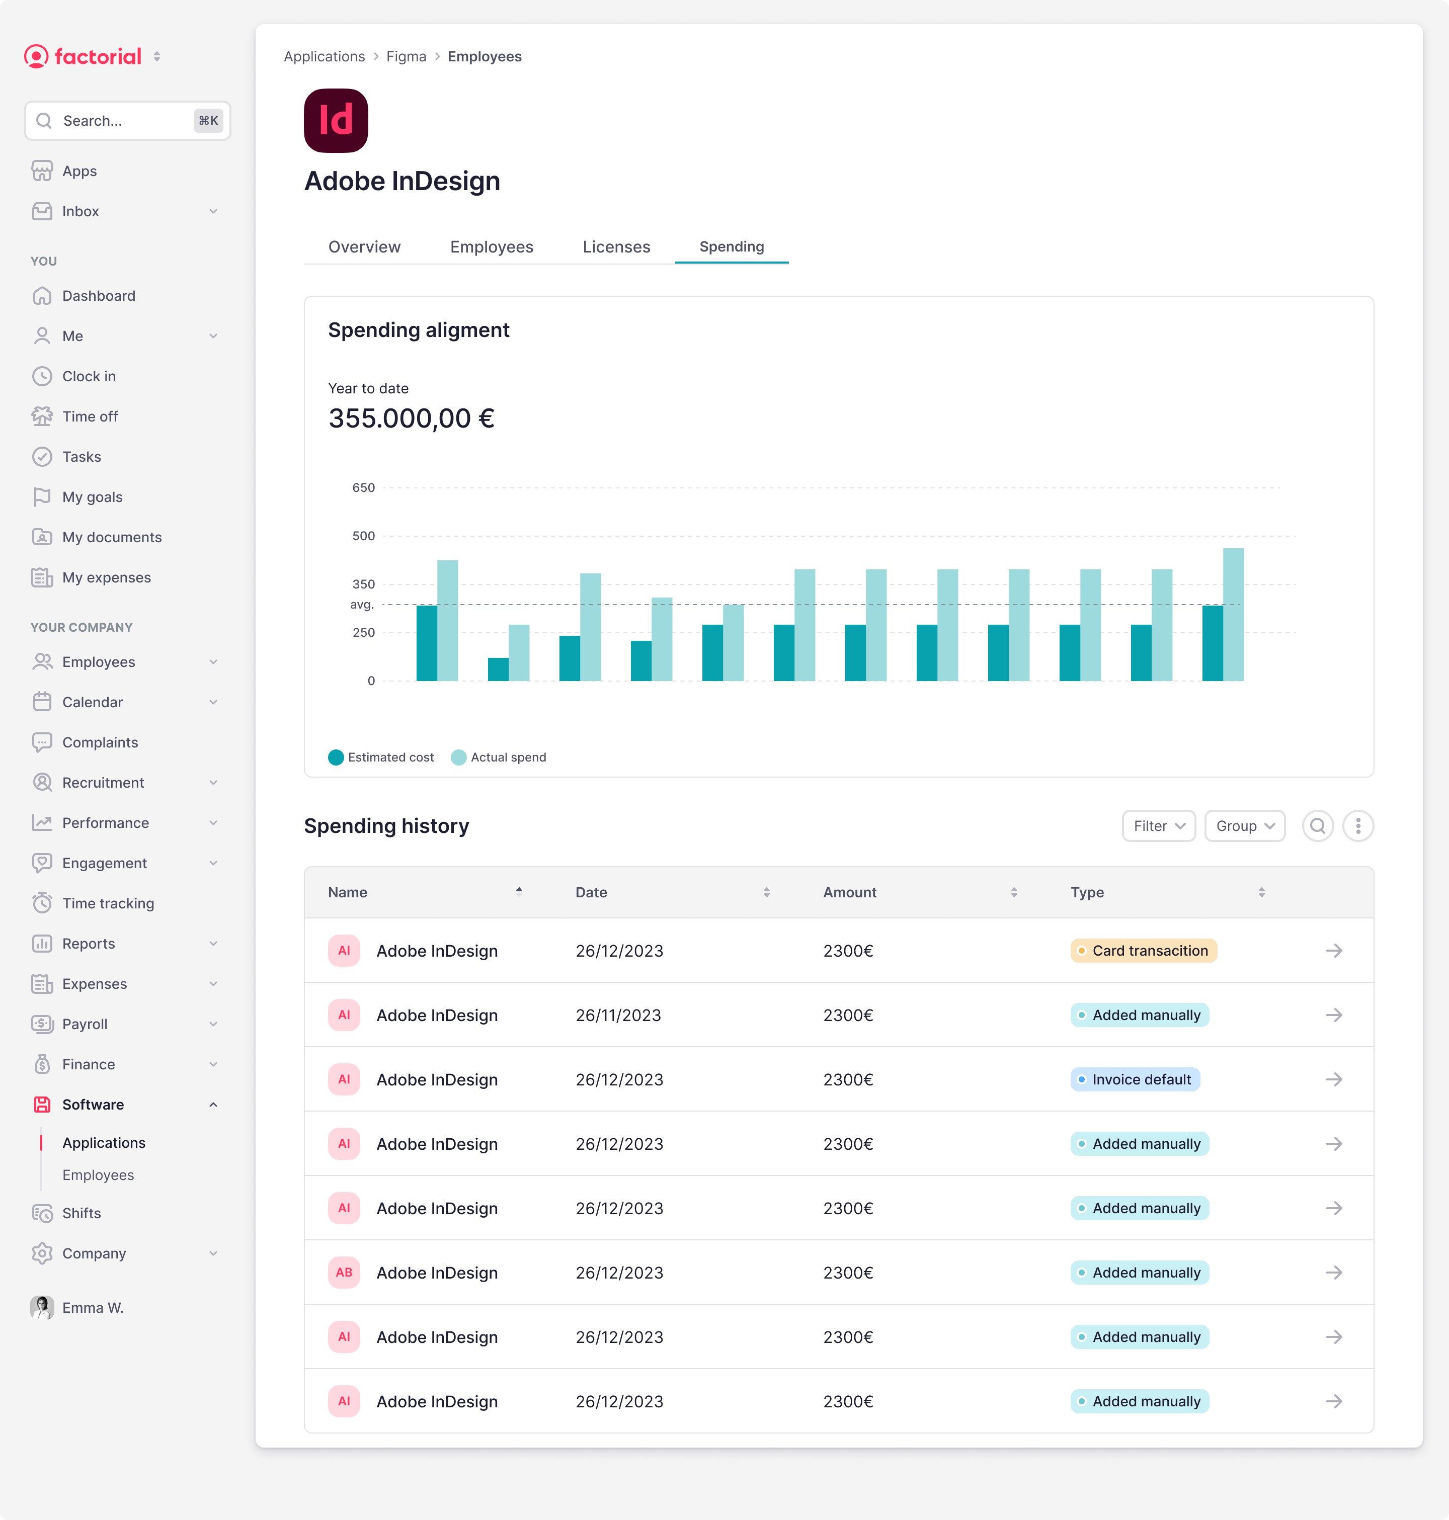Screen dimensions: 1449x1520
Task: Go to Figma in breadcrumb
Action: coord(407,56)
